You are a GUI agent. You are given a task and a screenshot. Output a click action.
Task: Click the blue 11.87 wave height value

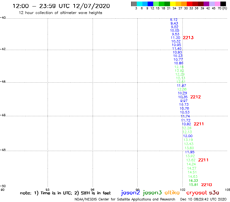click(182, 85)
